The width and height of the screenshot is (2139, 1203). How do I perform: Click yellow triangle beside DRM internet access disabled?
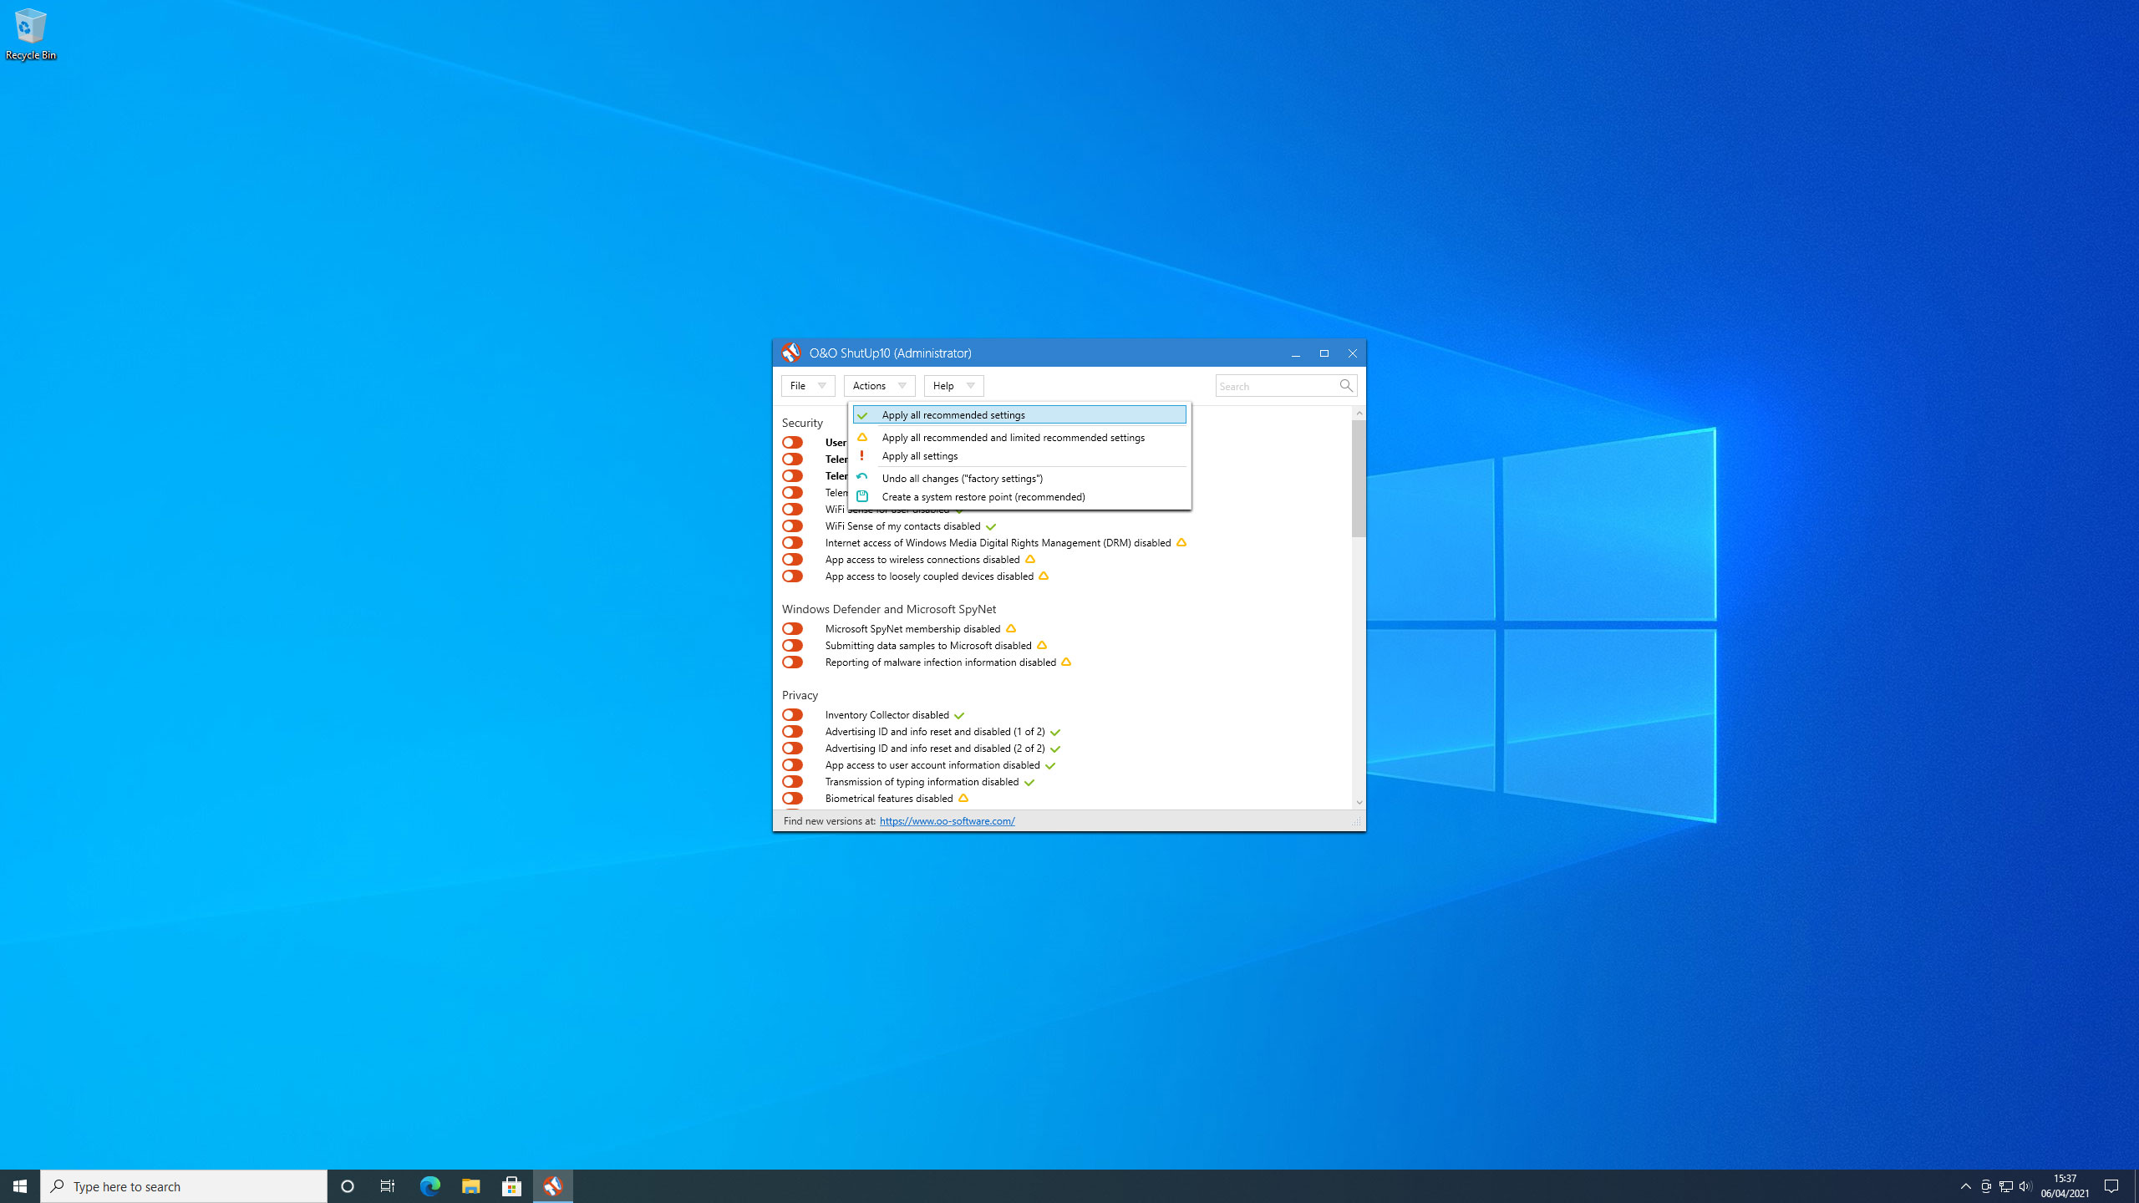tap(1181, 543)
